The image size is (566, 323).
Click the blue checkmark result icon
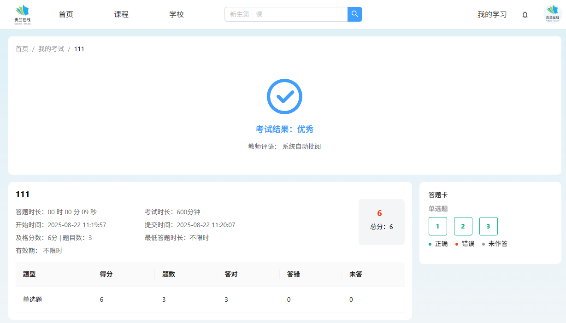point(284,96)
